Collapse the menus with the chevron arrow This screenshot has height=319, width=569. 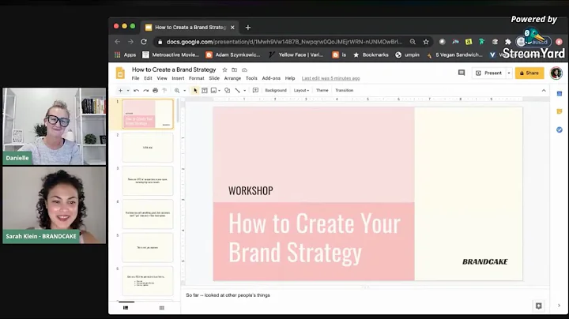(544, 91)
